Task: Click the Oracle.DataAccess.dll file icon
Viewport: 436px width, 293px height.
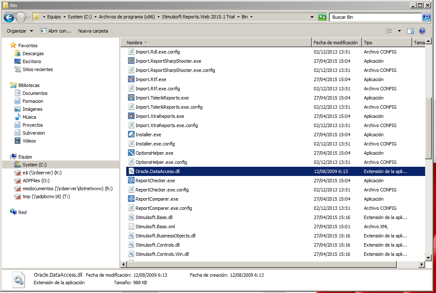Action: [x=131, y=171]
